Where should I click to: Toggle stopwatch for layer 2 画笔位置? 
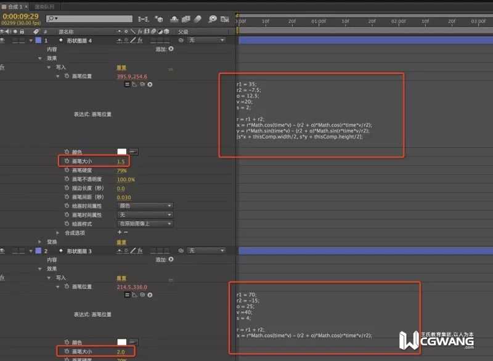[x=67, y=286]
